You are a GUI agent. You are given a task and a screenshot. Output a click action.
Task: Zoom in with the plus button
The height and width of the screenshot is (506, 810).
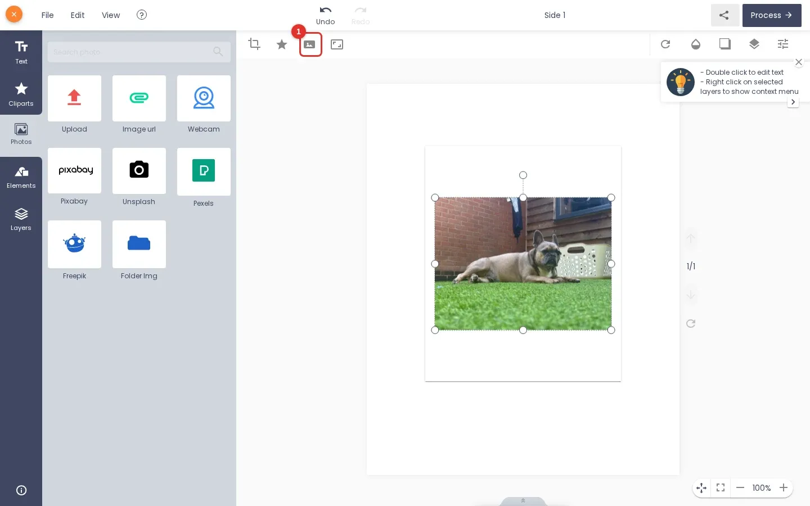[x=784, y=487]
